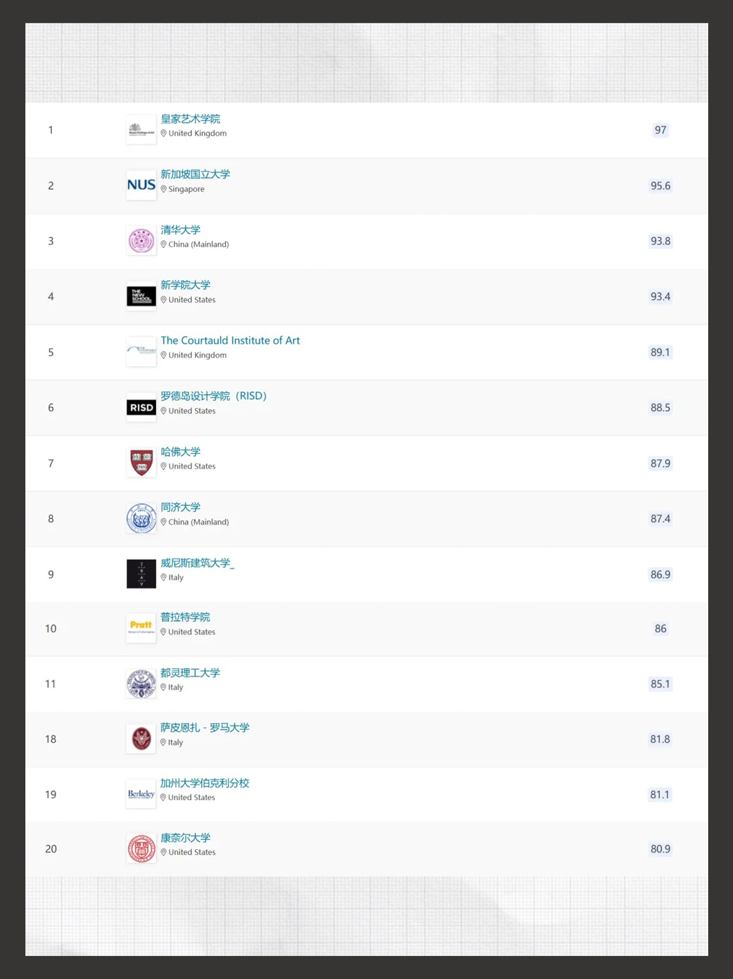
Task: Click the Pratt yellow logo
Action: click(141, 628)
